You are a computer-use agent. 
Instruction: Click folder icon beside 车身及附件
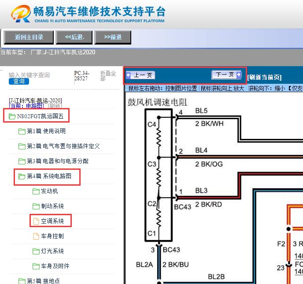36,266
